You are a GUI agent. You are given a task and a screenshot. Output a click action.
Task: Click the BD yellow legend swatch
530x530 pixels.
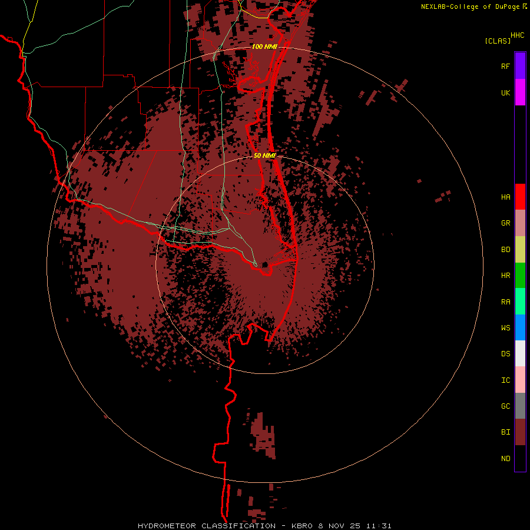pos(520,250)
